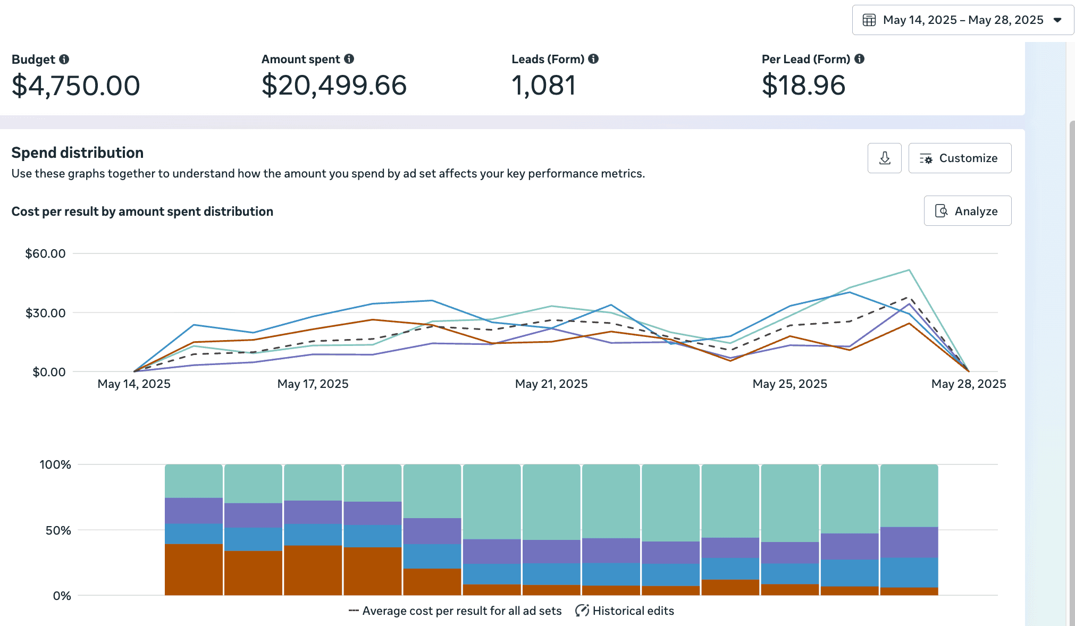The image size is (1075, 626).
Task: Click the Spend distribution heading
Action: [x=78, y=153]
